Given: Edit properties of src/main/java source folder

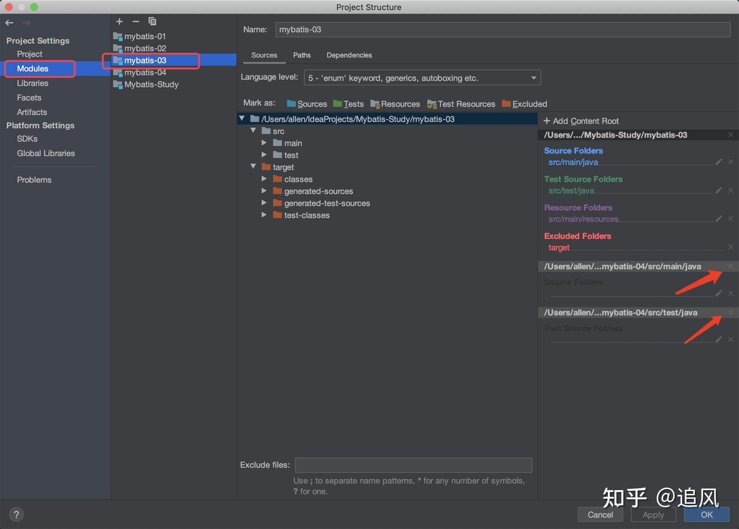Looking at the screenshot, I should tap(719, 162).
